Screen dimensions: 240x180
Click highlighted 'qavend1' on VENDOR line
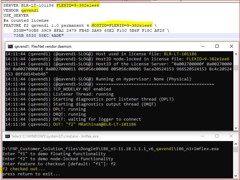30,10
